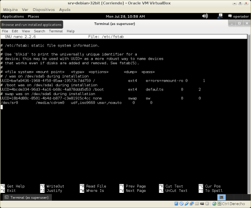Viewport: 251px width, 208px height.
Task: Click the UUID=18b4d03c swap entry line
Action: point(101,98)
